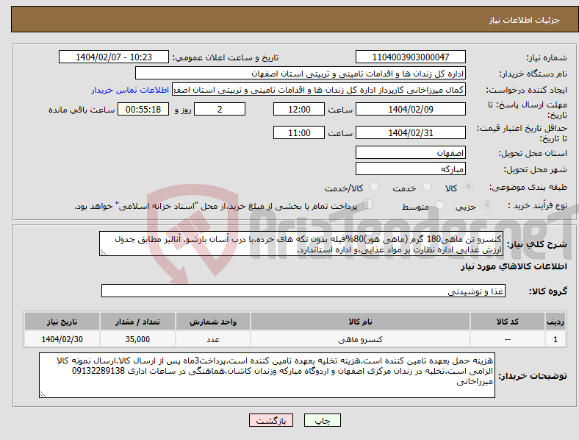Click the need date cell 1404/02/30

(62, 339)
